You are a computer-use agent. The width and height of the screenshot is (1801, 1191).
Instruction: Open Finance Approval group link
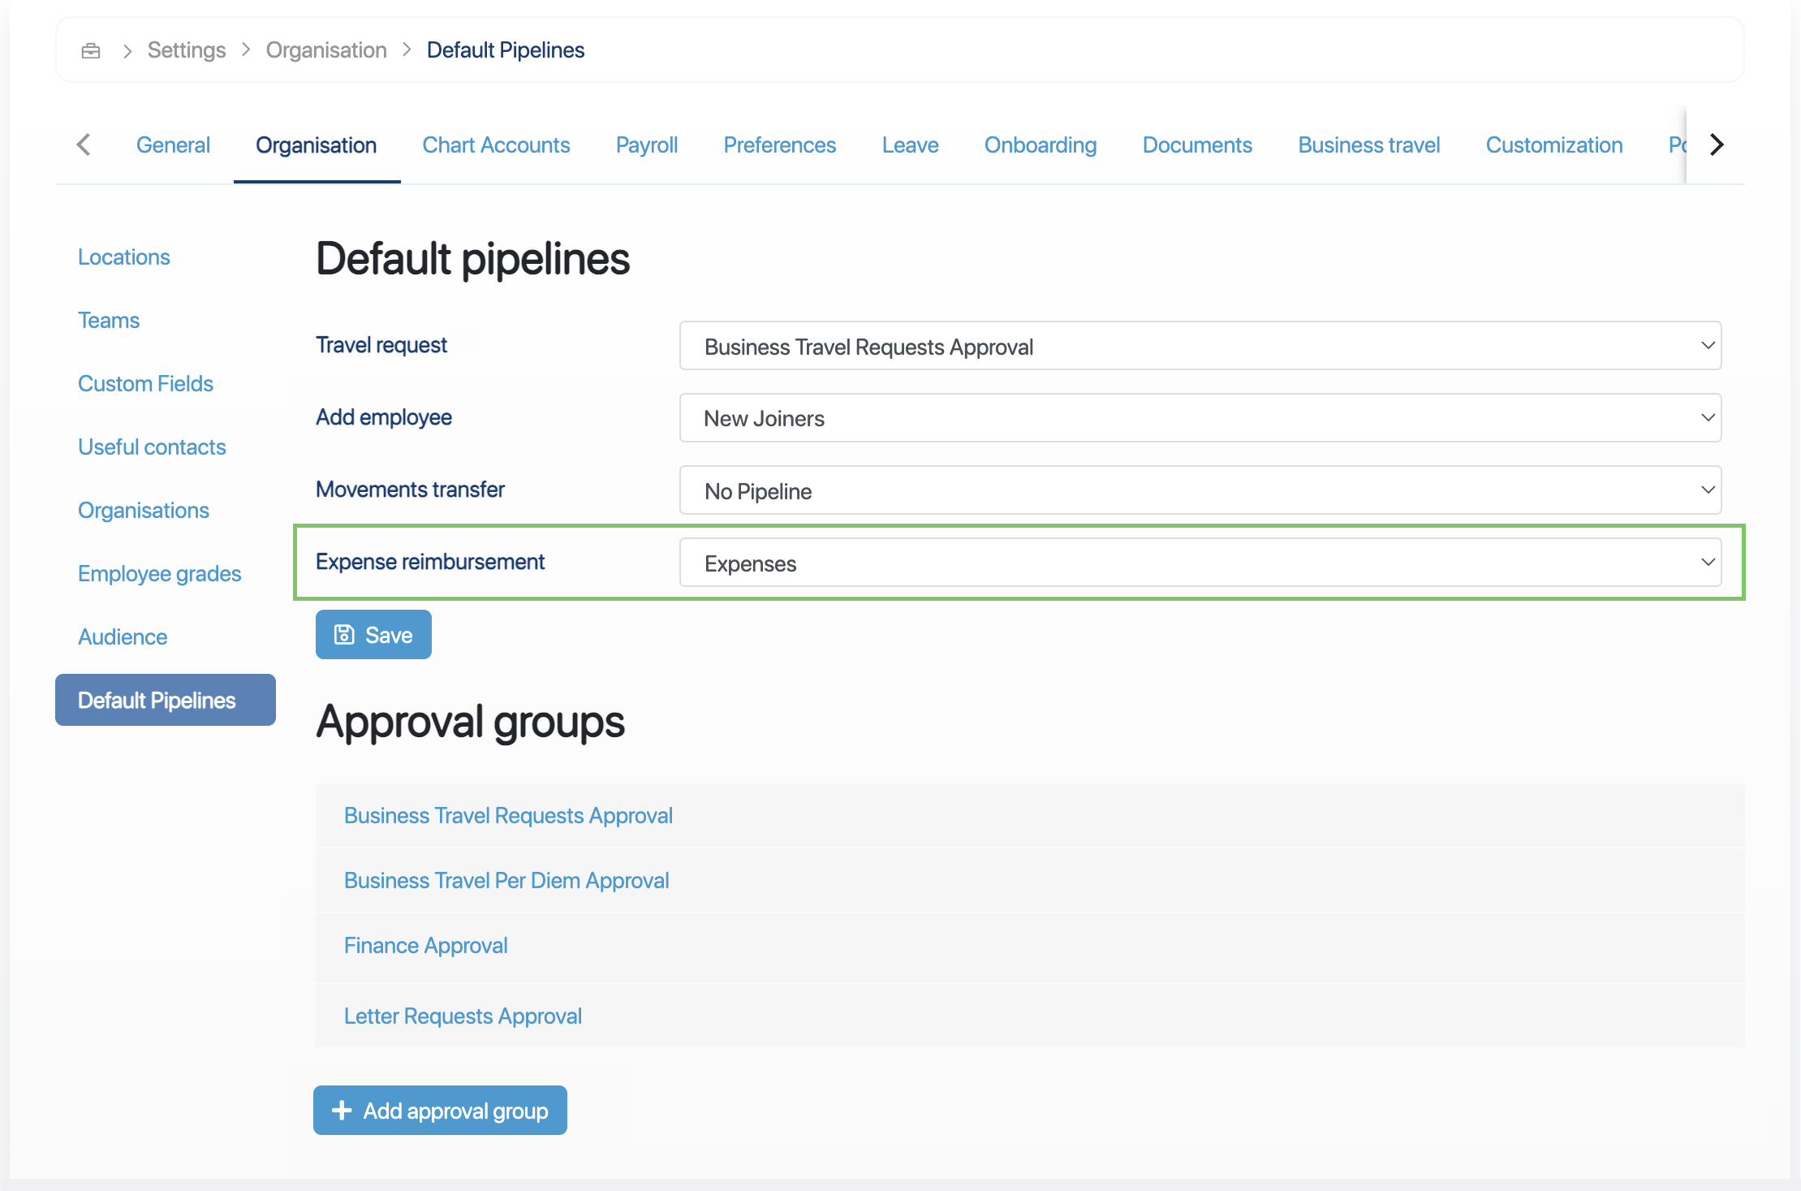point(425,946)
